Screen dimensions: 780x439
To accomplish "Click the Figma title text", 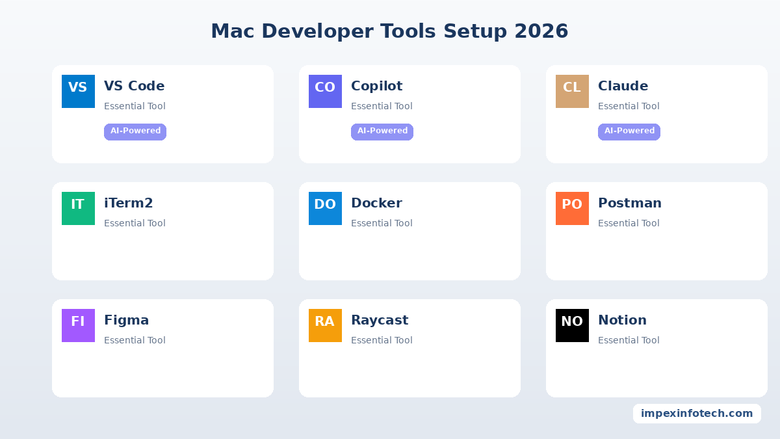I will click(127, 320).
